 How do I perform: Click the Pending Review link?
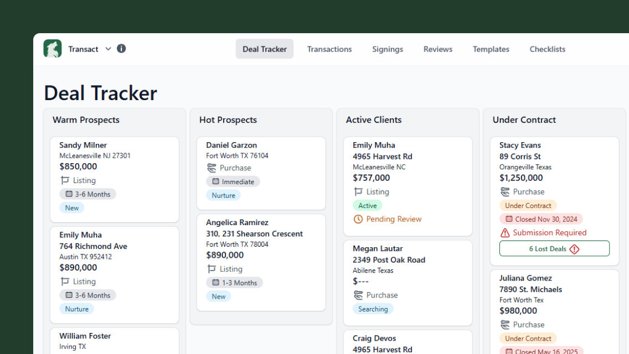[394, 219]
